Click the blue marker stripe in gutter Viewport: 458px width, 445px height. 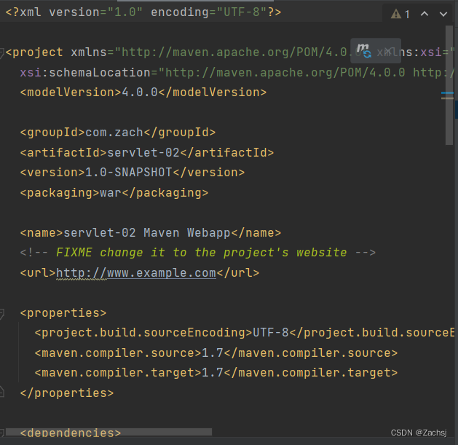[447, 93]
